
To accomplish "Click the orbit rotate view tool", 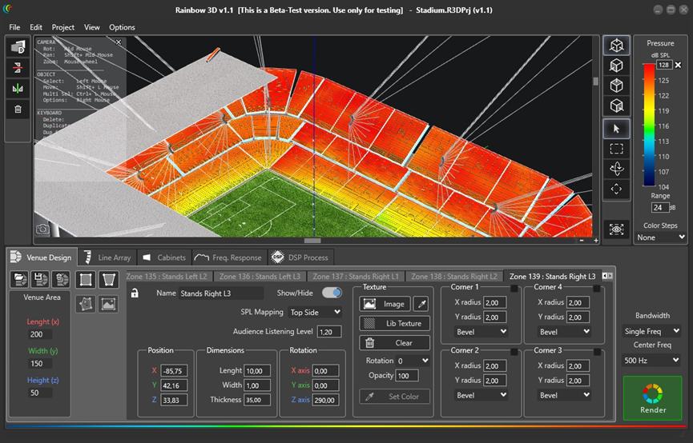I will 616,169.
